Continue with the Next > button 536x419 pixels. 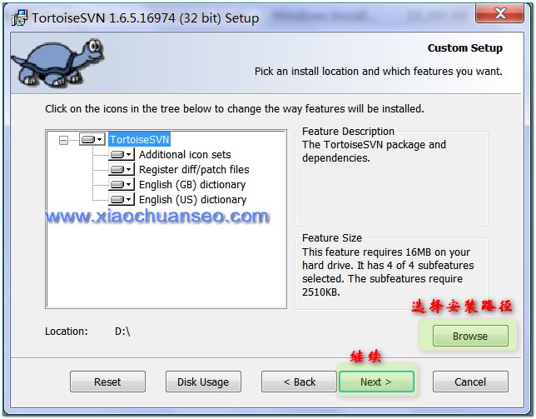(376, 382)
